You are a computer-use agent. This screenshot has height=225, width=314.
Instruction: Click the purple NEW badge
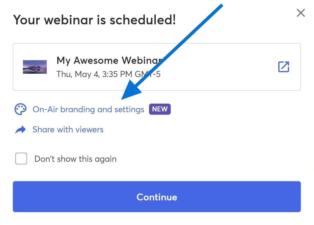click(x=160, y=109)
